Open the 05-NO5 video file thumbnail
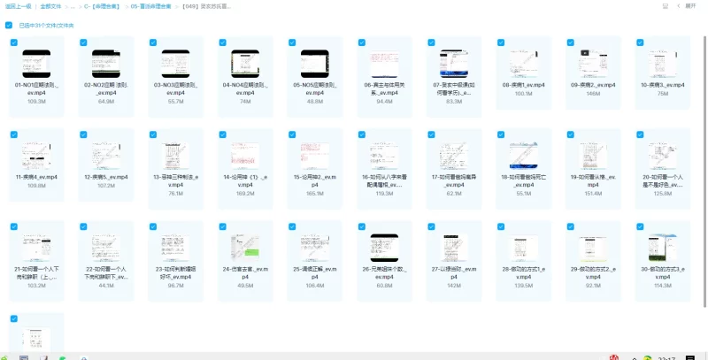This screenshot has height=360, width=708. click(314, 63)
